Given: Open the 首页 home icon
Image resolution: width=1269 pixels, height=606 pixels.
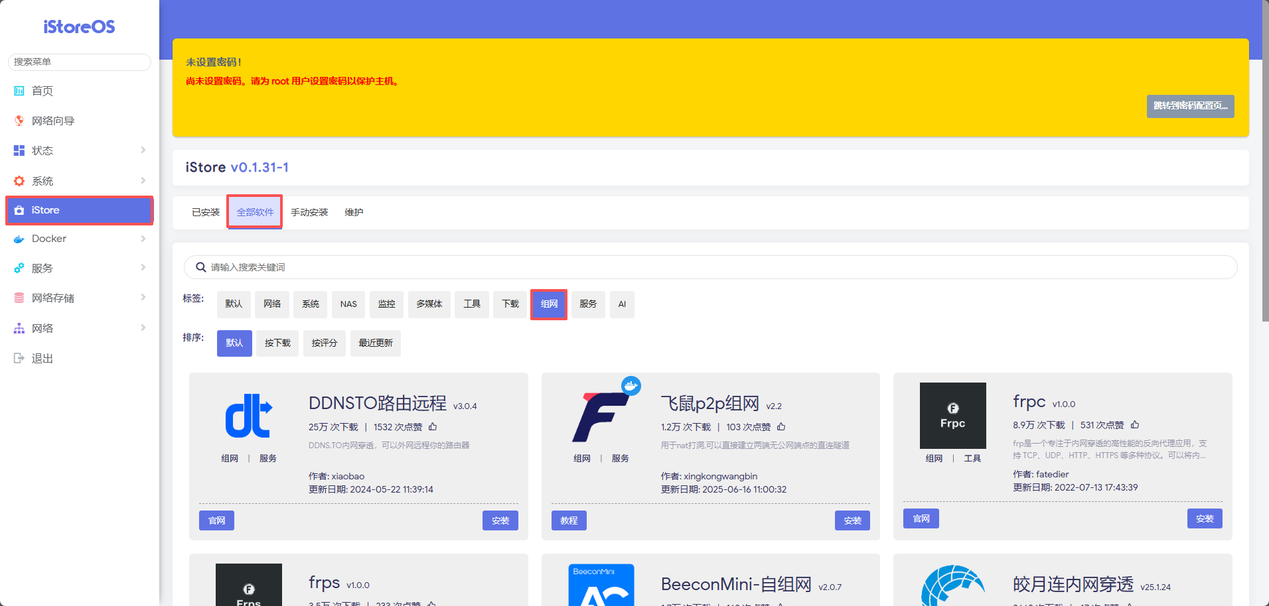Looking at the screenshot, I should 19,91.
